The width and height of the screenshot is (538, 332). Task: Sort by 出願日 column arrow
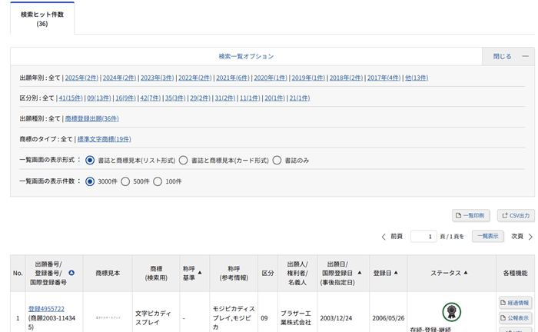point(359,273)
